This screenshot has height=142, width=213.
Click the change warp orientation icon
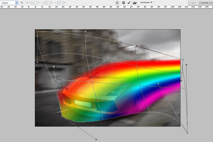point(22,2)
